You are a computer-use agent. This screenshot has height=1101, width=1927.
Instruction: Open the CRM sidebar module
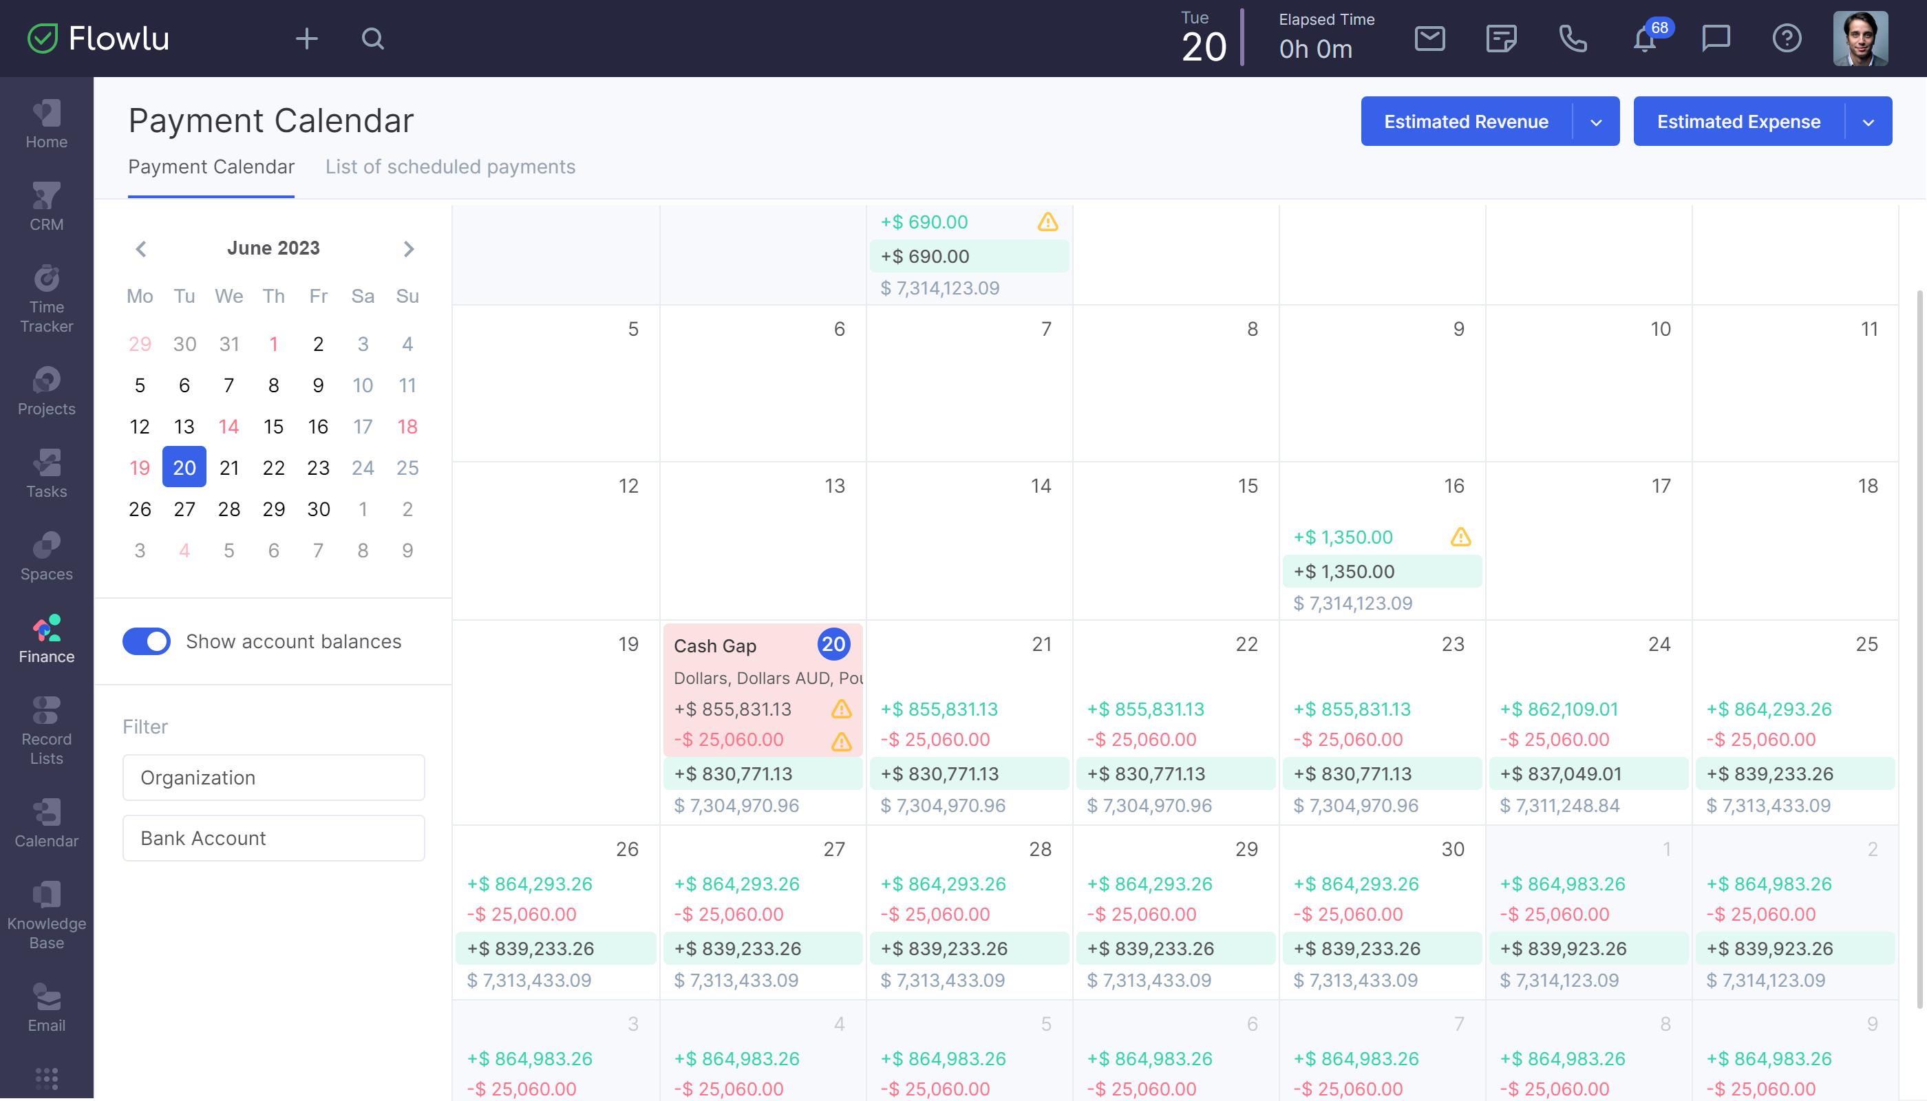coord(46,206)
